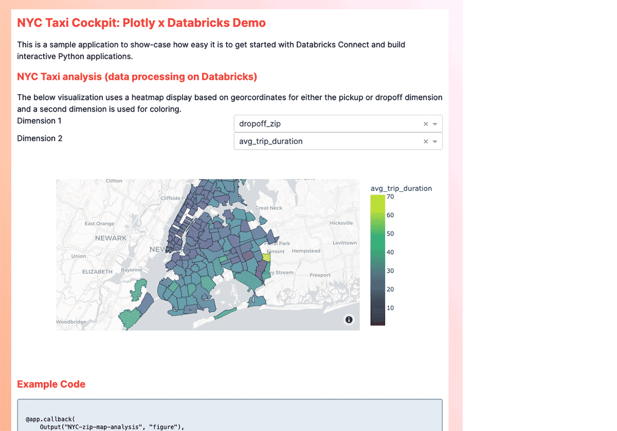617x431 pixels.
Task: Clear the avg_trip_duration selection with the x icon
Action: click(x=425, y=141)
